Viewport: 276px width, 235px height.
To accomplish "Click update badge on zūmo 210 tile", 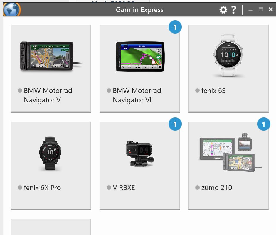I will (264, 124).
